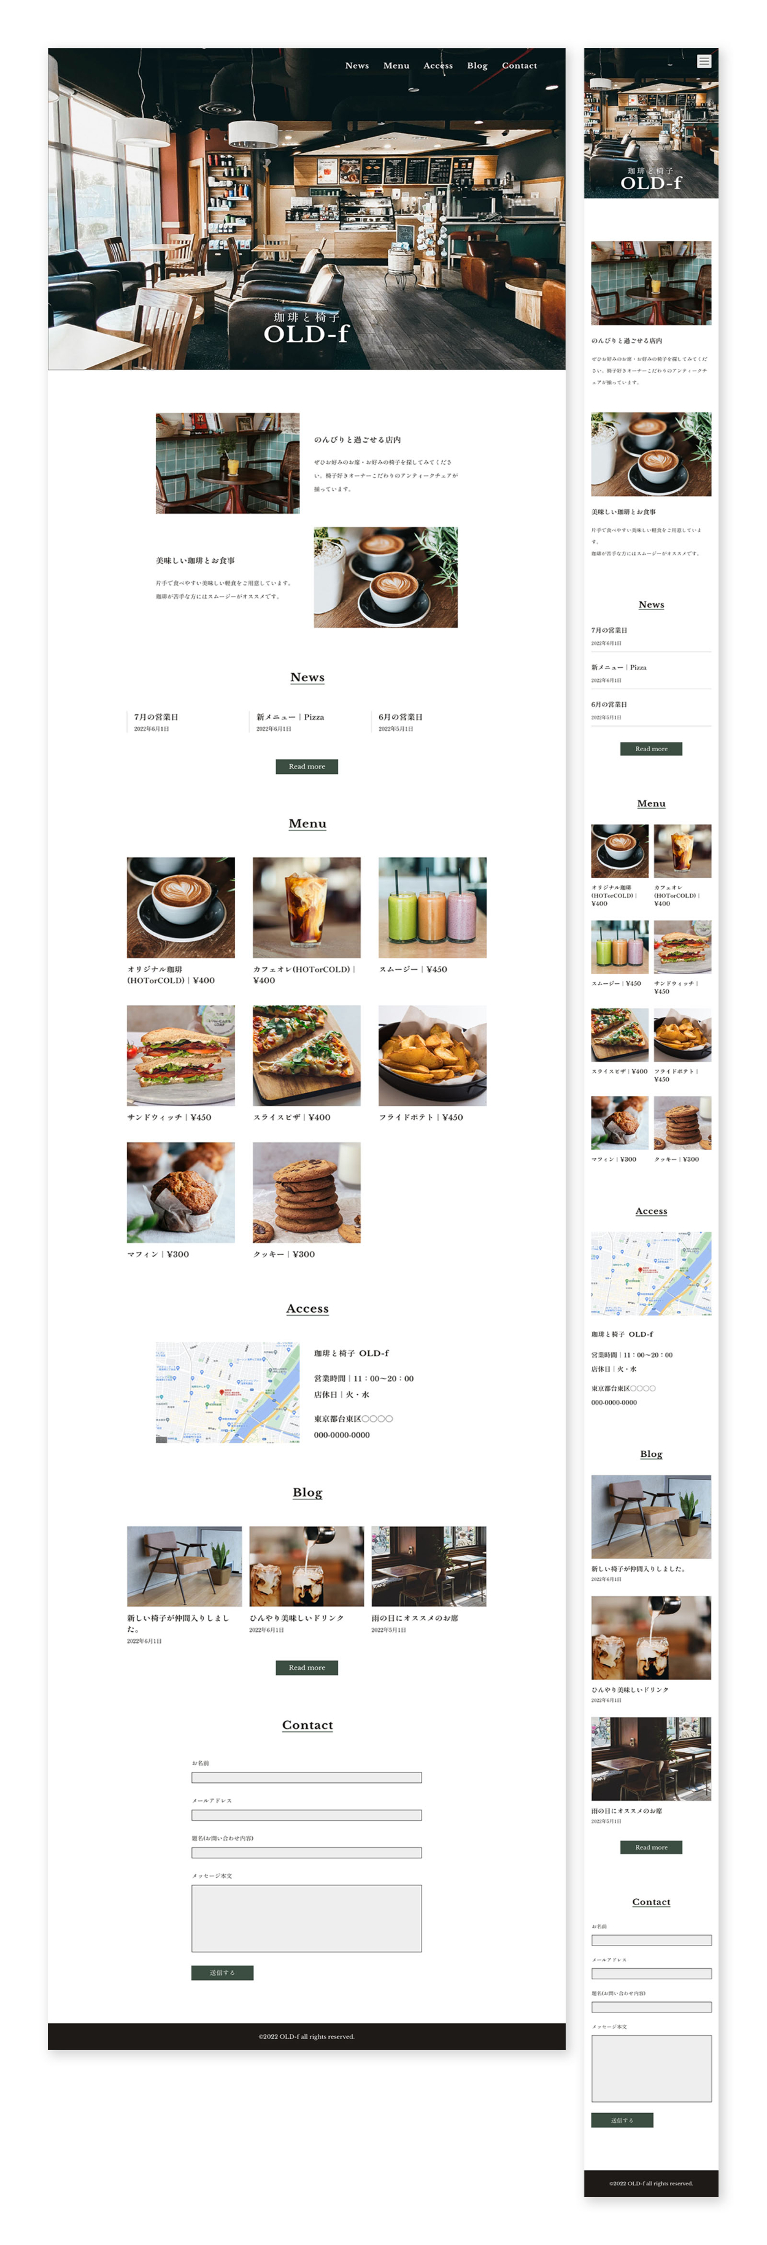The image size is (767, 2245).
Task: Click the french fries menu image on desktop
Action: point(433,1056)
